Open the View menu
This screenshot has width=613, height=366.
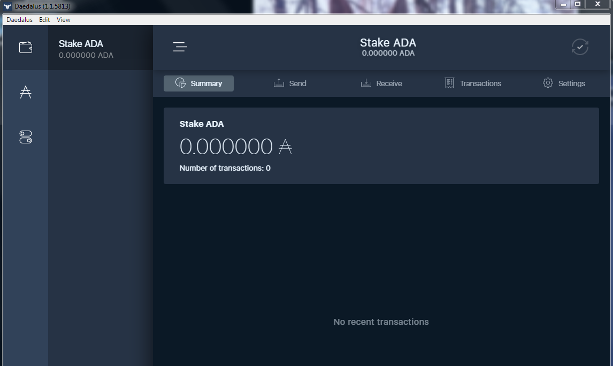coord(63,20)
